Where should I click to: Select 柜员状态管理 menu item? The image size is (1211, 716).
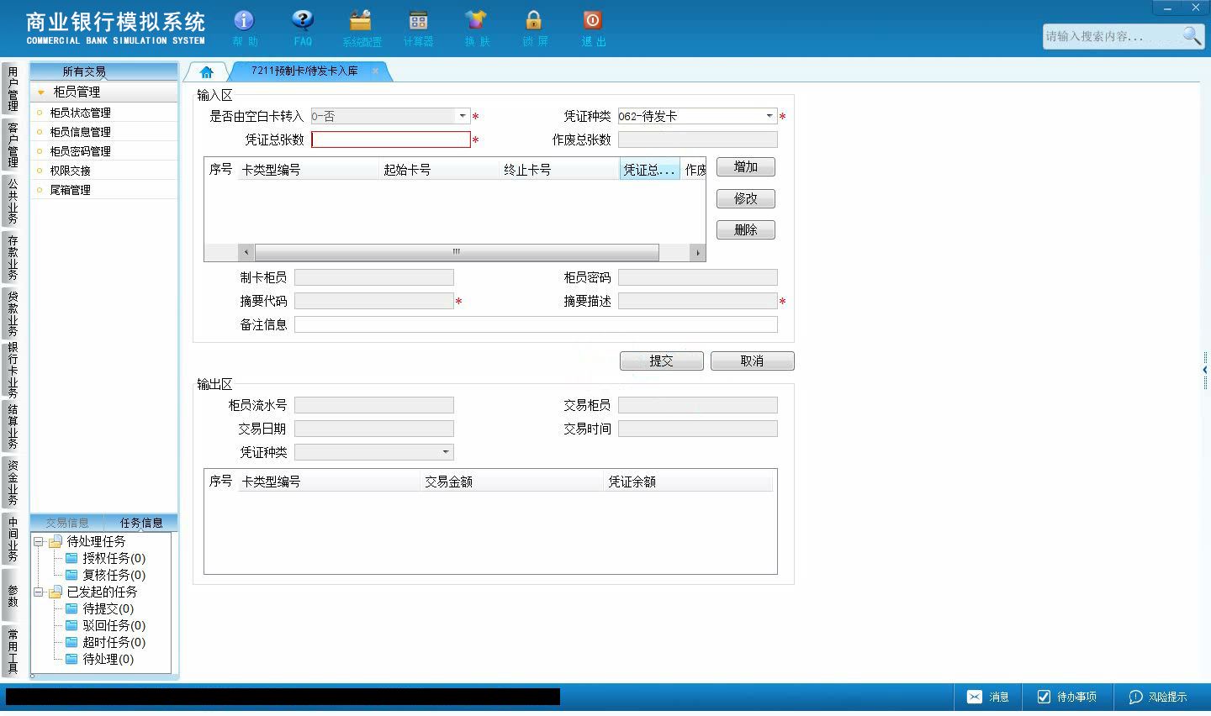click(x=80, y=113)
